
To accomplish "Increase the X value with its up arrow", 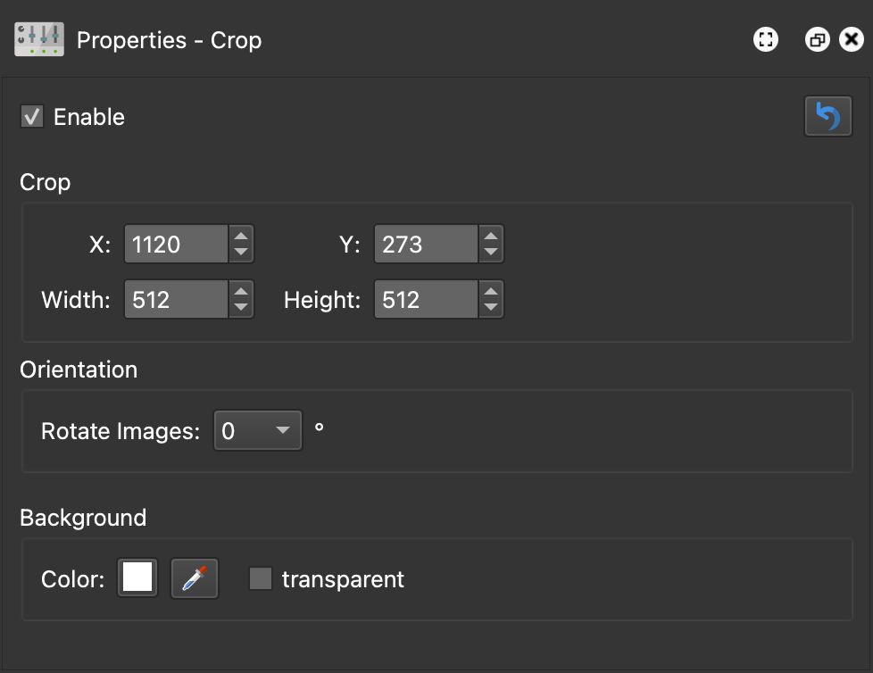I will tap(239, 237).
